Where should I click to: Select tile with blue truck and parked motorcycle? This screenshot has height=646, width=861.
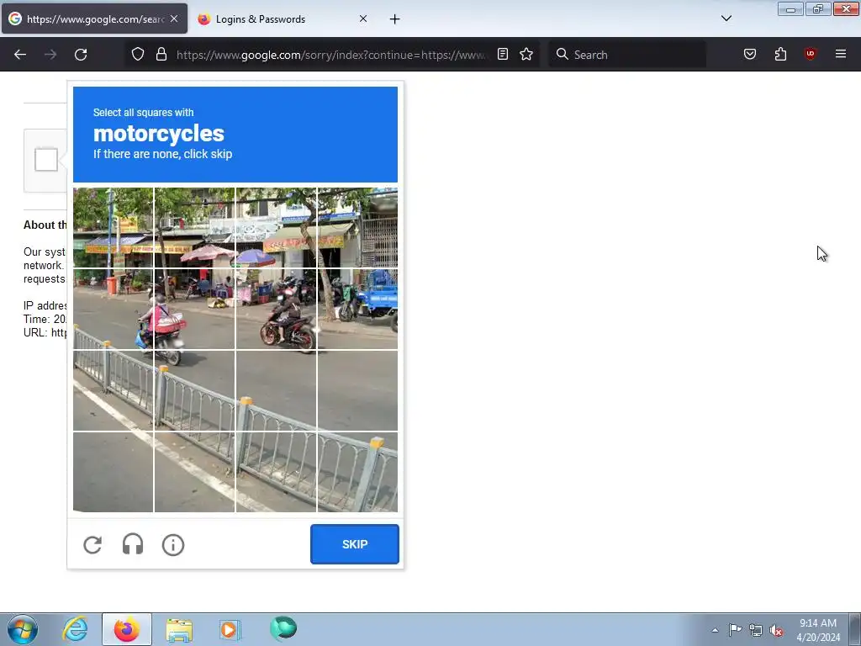(x=357, y=309)
